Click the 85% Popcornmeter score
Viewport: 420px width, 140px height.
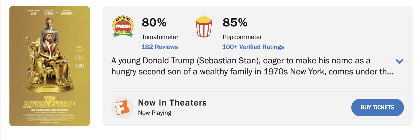coord(235,23)
